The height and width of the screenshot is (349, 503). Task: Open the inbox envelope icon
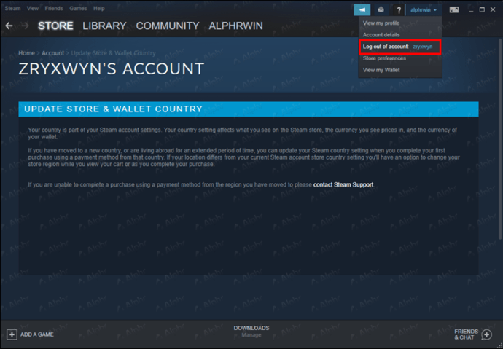click(381, 10)
